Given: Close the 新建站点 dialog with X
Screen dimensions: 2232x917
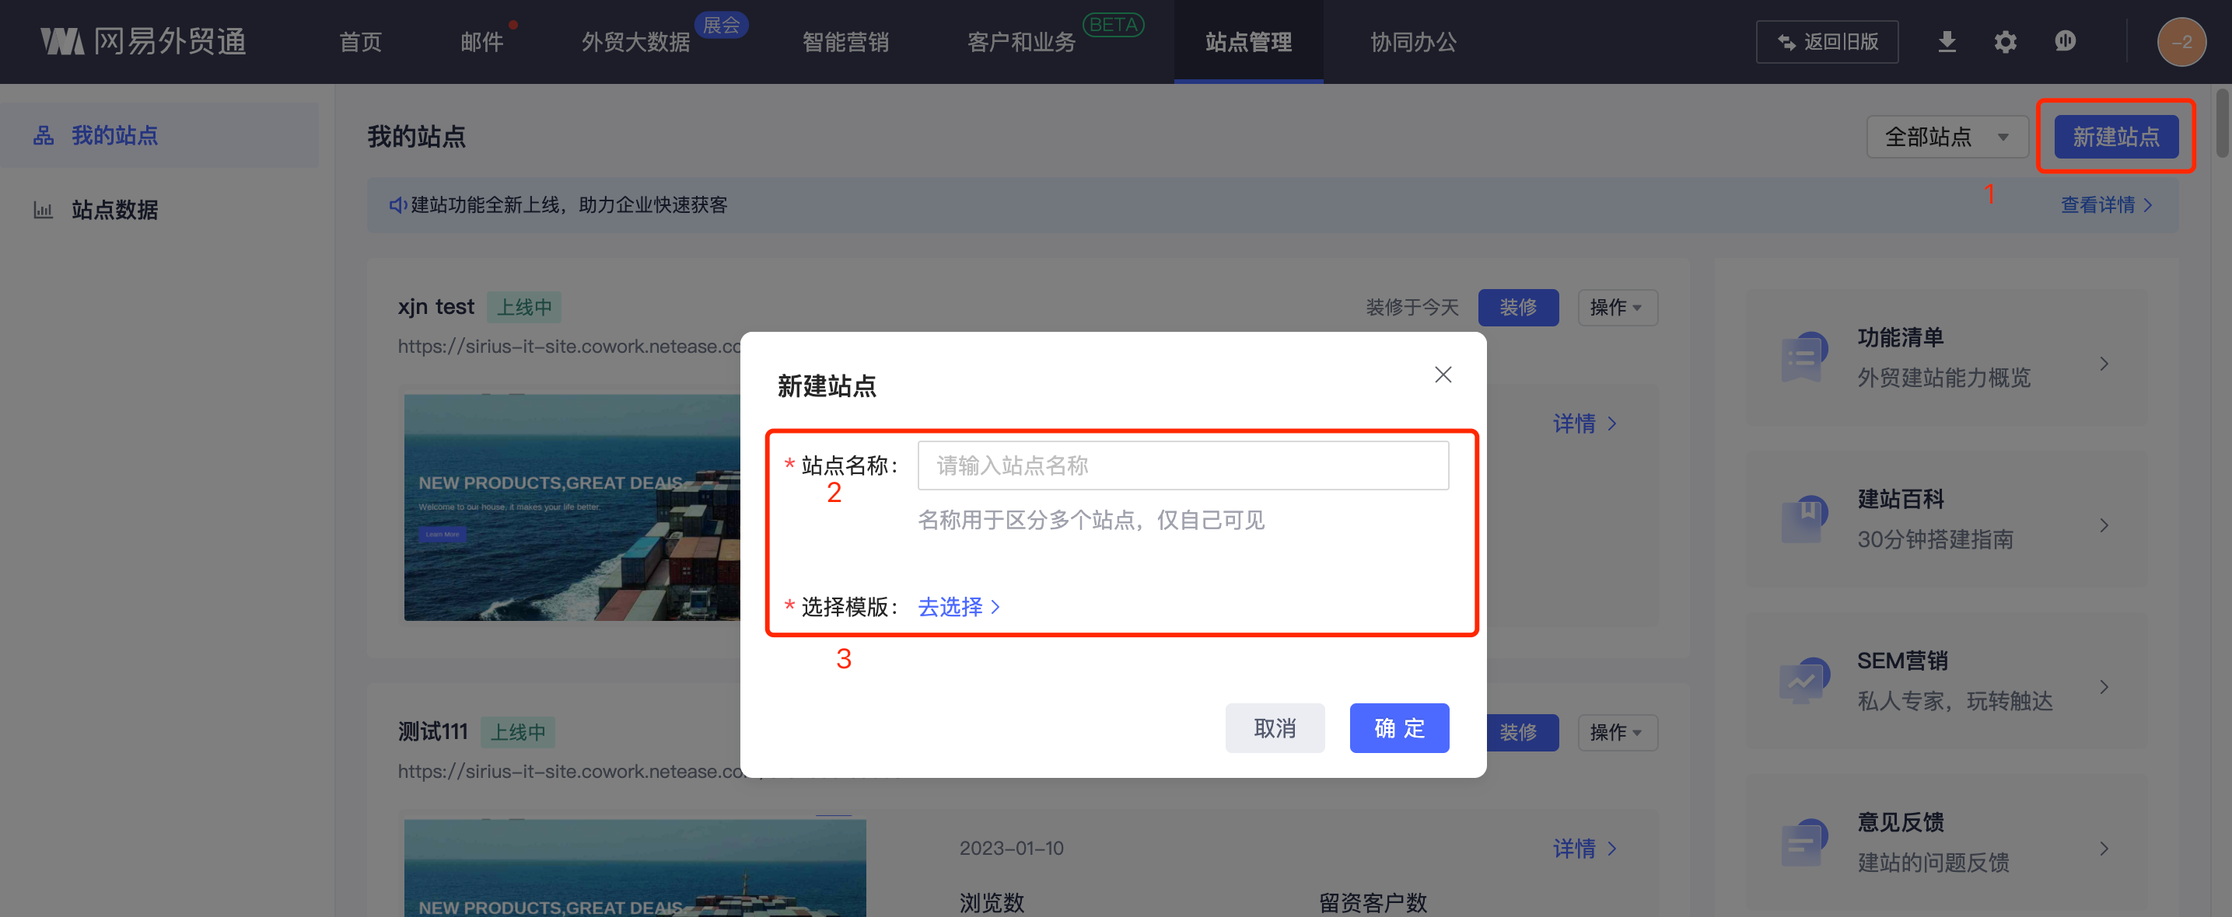Looking at the screenshot, I should [x=1442, y=375].
